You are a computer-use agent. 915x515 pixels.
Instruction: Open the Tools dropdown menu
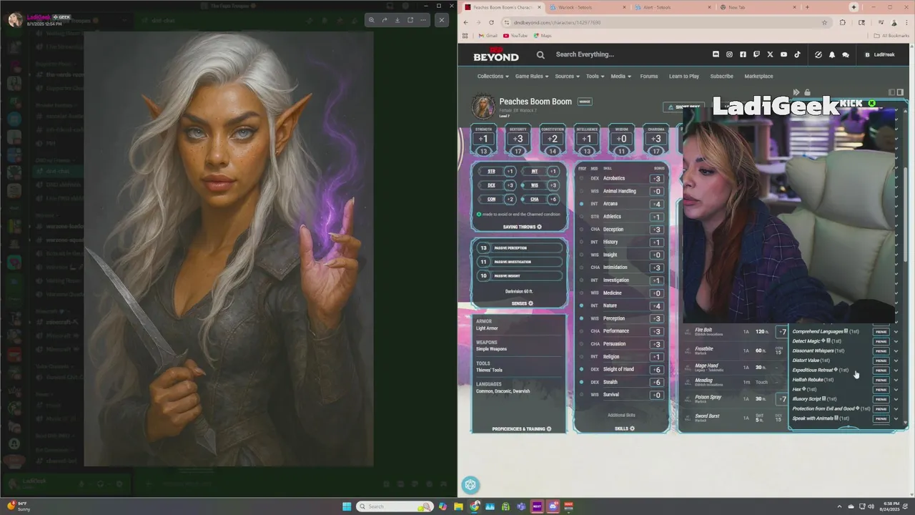[595, 76]
